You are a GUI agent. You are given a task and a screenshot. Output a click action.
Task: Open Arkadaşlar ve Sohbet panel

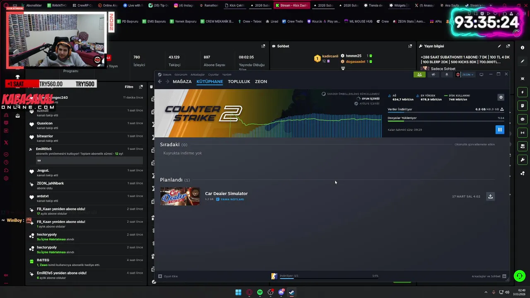click(489, 276)
